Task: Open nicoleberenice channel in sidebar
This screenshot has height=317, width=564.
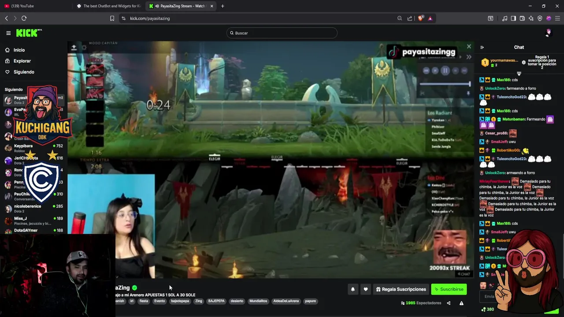Action: point(34,208)
